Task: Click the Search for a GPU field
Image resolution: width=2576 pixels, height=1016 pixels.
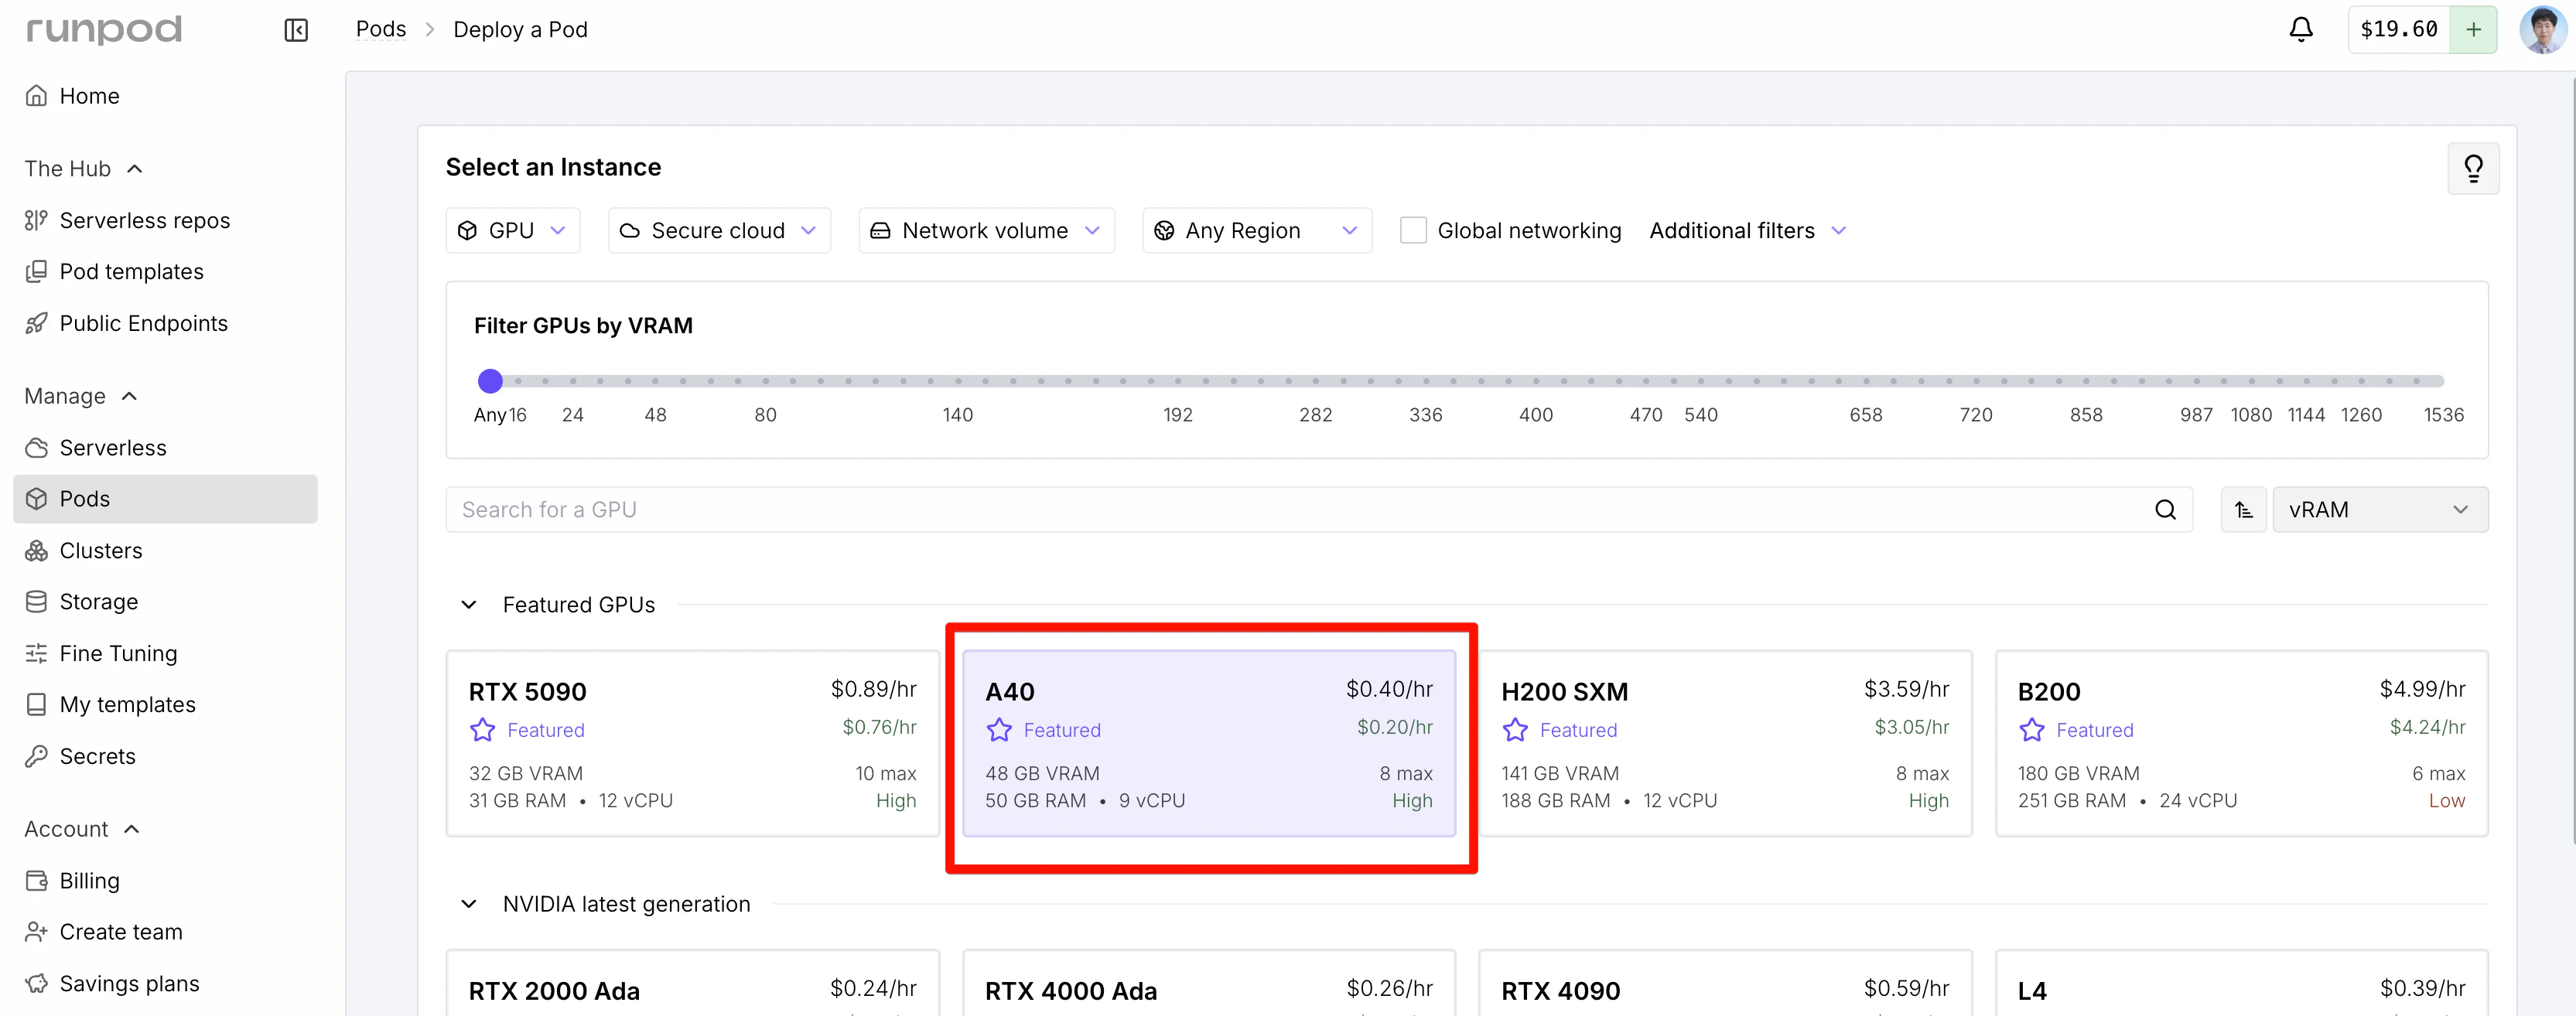Action: click(1319, 510)
